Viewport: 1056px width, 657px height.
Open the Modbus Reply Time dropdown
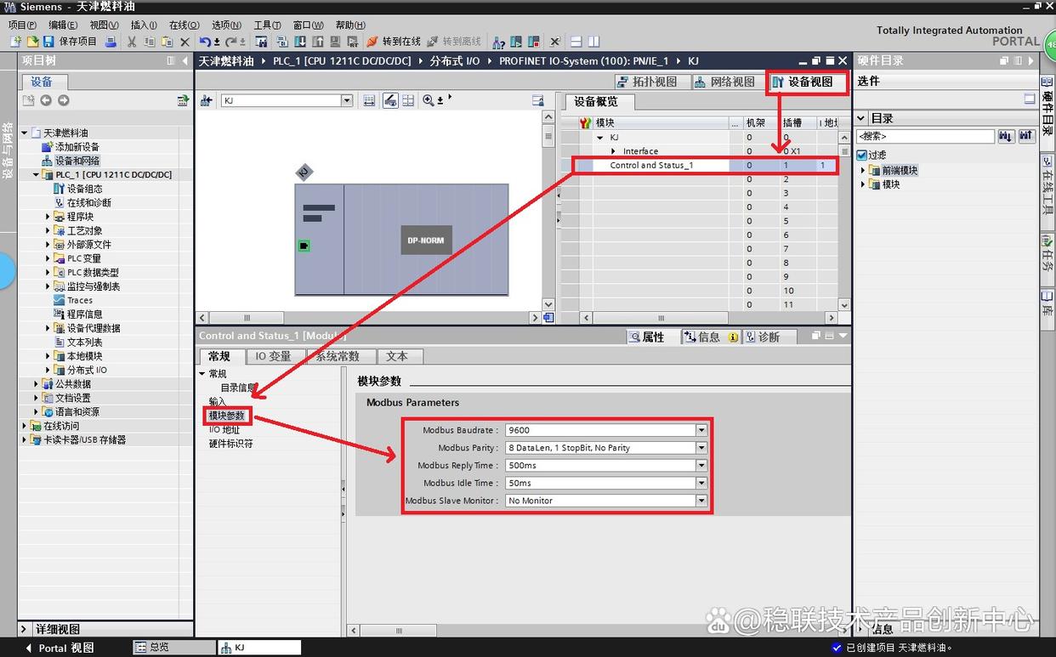pyautogui.click(x=701, y=466)
